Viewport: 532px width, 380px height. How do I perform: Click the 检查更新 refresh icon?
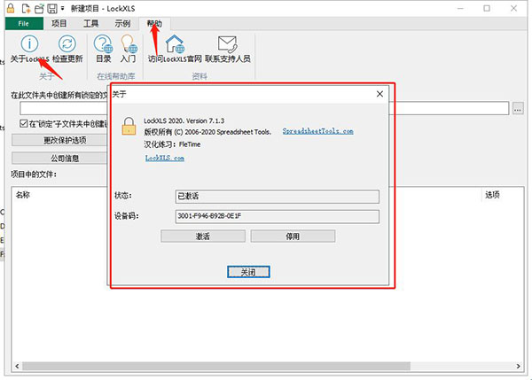pyautogui.click(x=67, y=43)
